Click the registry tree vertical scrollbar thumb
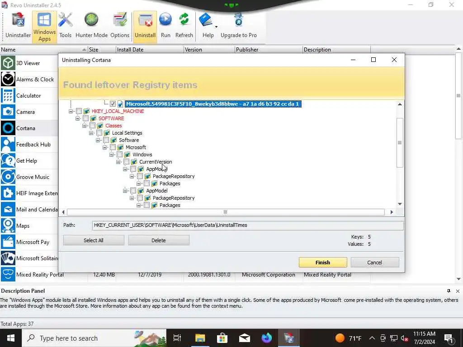The width and height of the screenshot is (463, 347). [x=400, y=142]
